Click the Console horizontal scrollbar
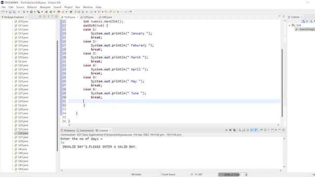The width and height of the screenshot is (315, 177). [x=171, y=170]
